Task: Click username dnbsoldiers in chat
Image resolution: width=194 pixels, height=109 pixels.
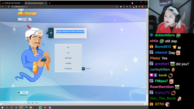Action: point(165,35)
